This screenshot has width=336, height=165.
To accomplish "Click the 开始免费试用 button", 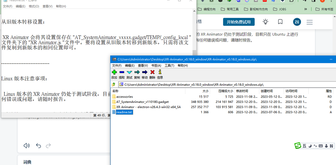I will [239, 22].
